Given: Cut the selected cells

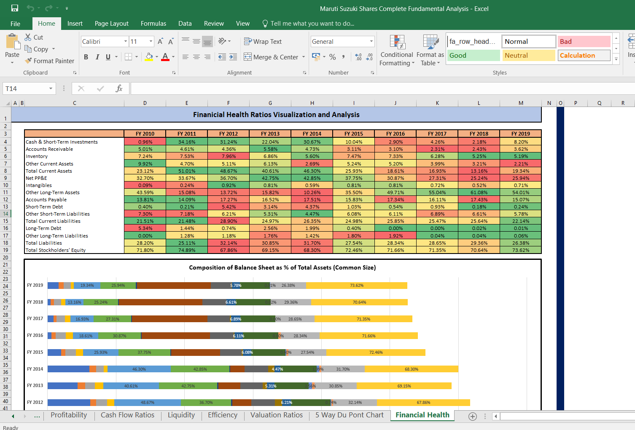Looking at the screenshot, I should (34, 37).
